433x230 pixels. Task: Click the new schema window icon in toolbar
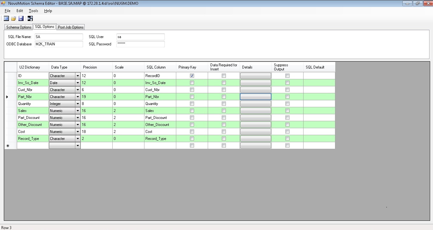(x=6, y=18)
